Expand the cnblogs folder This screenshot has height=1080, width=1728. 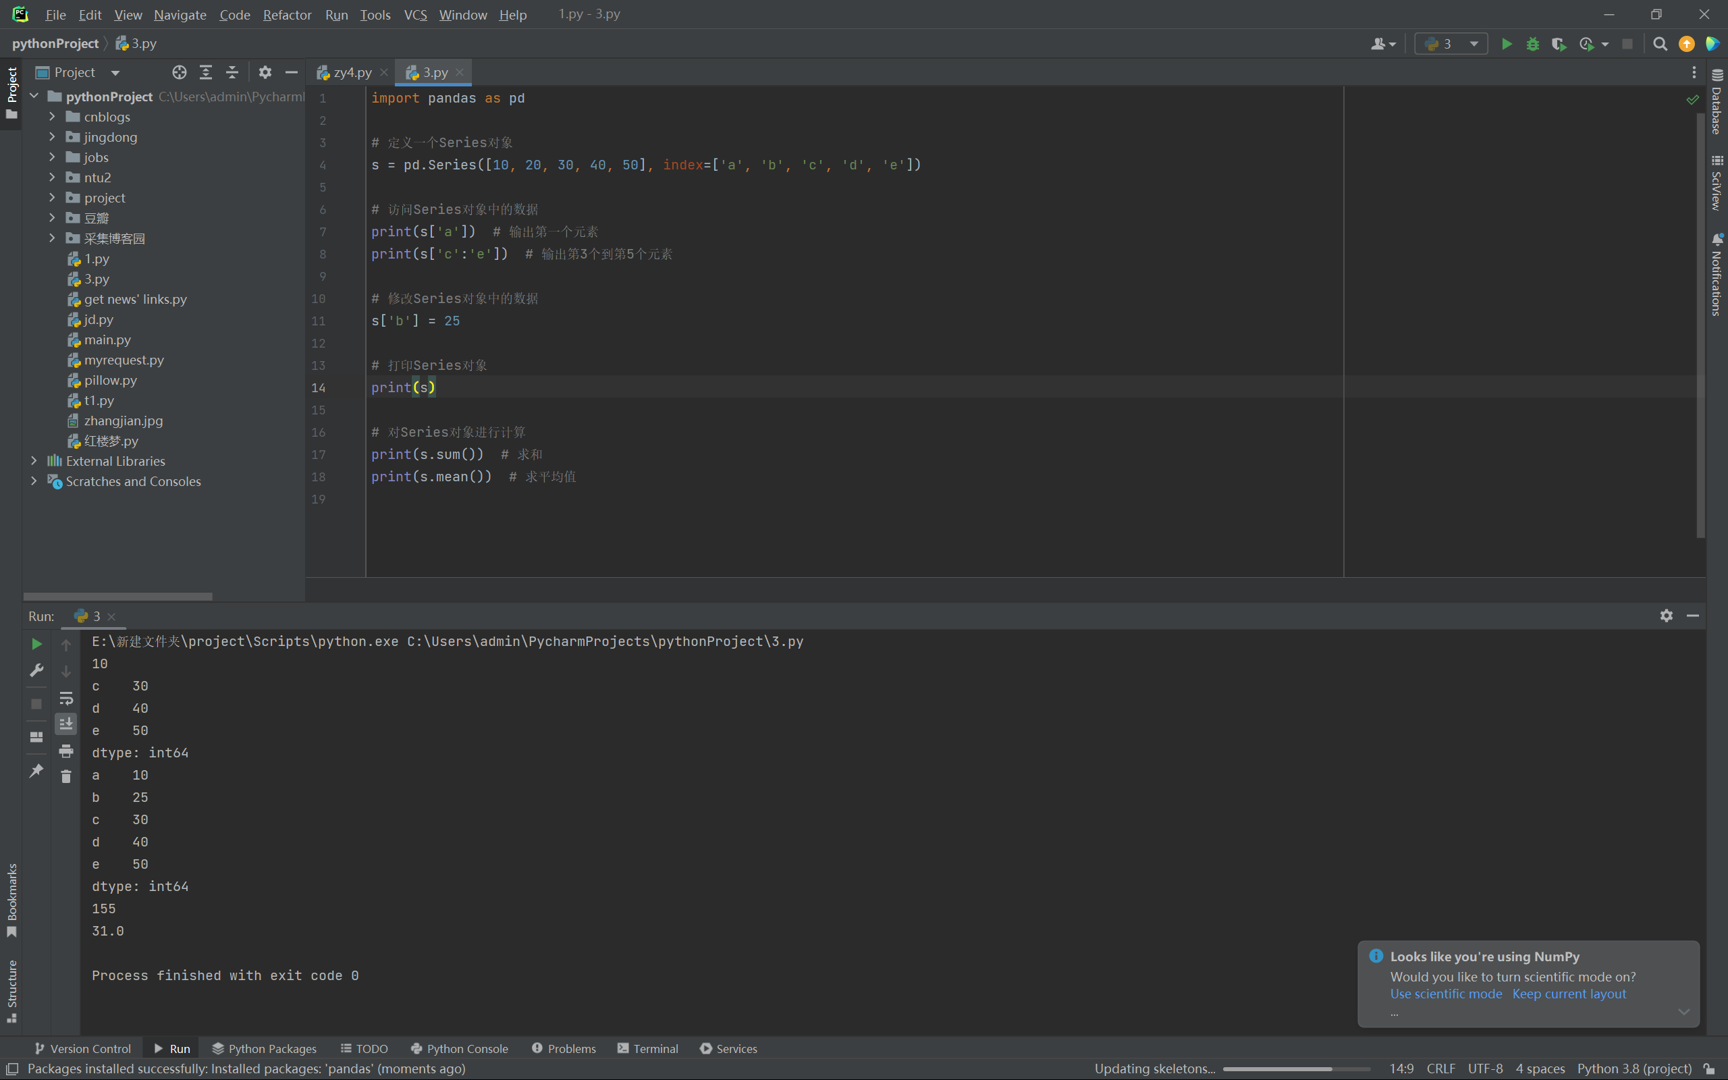pos(52,116)
